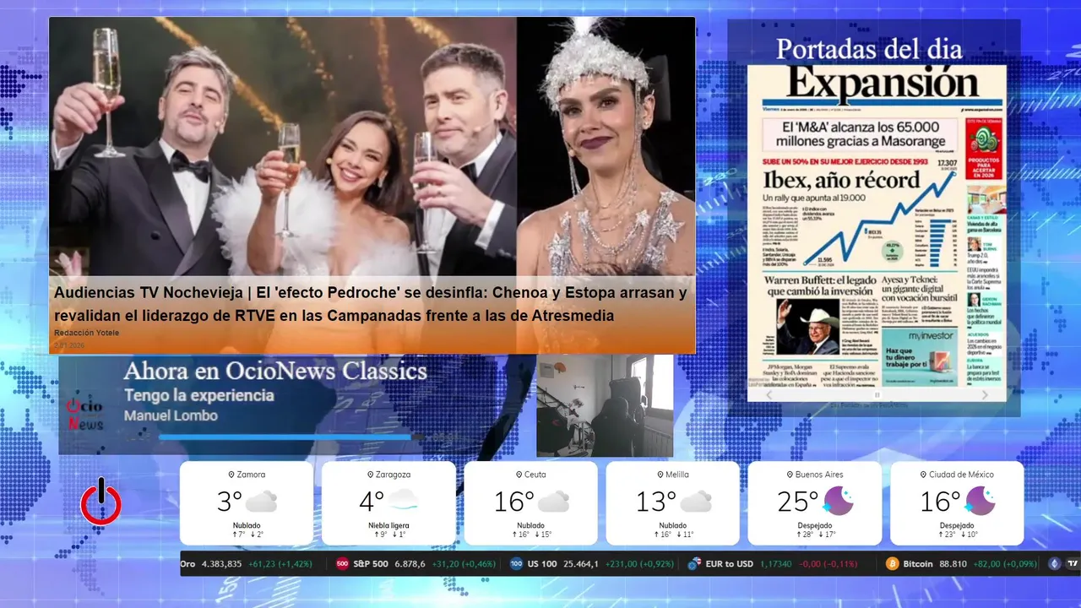Viewport: 1081px width, 608px height.
Task: Go to next newspaper cover arrow
Action: tap(985, 394)
